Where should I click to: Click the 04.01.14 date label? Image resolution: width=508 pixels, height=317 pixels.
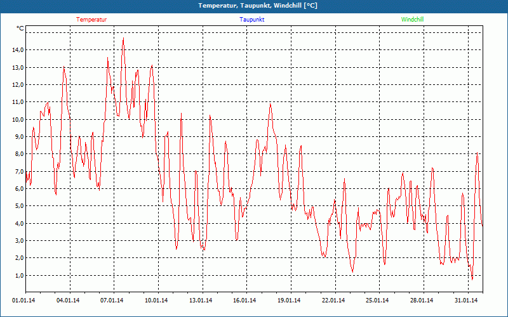point(68,301)
